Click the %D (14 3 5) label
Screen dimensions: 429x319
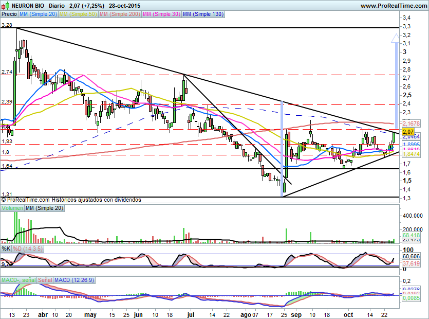(x=28, y=249)
